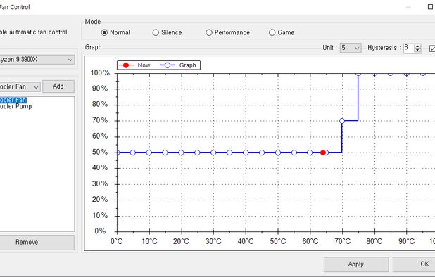Click the graph point at 35°C
435x277 pixels.
(x=229, y=153)
